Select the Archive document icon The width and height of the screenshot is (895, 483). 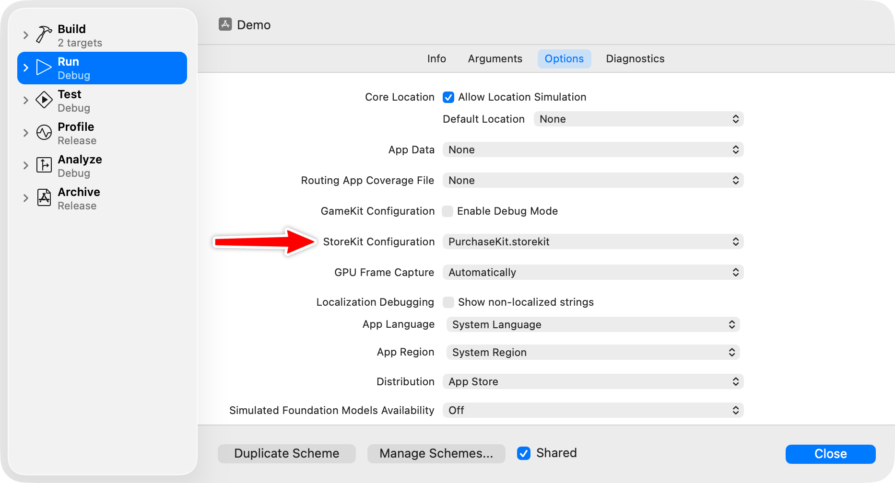tap(44, 197)
